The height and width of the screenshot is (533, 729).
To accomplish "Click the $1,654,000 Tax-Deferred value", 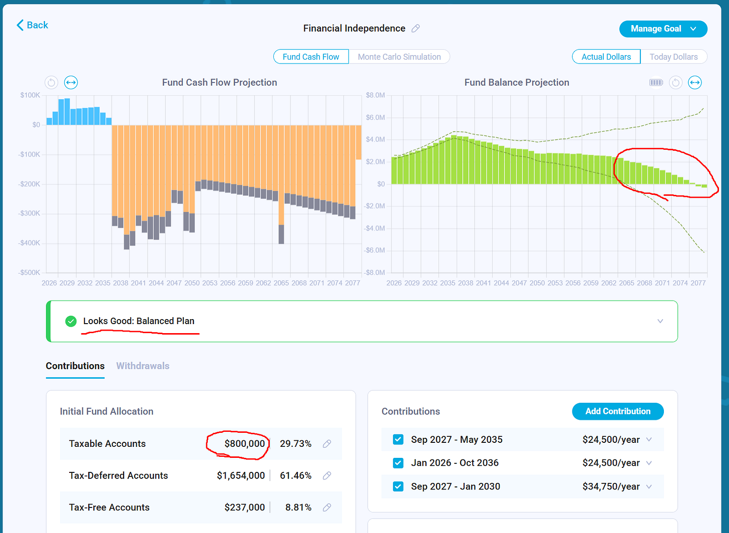I will click(x=241, y=475).
